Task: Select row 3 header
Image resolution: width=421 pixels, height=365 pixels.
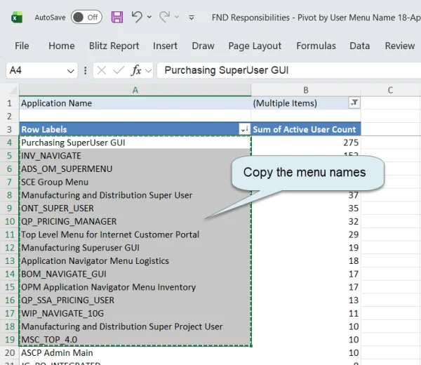Action: click(x=9, y=129)
